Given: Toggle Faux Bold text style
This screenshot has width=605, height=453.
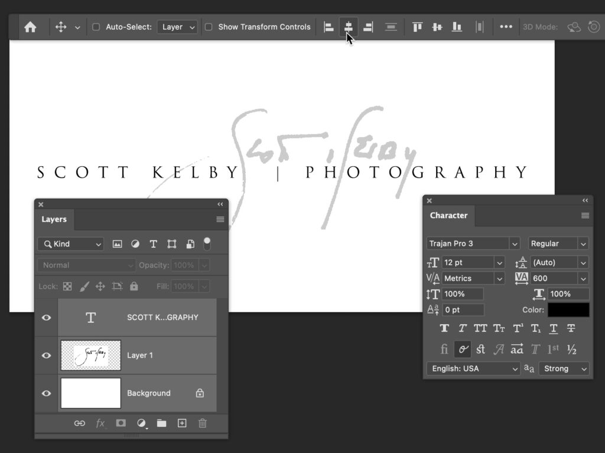Looking at the screenshot, I should (444, 328).
